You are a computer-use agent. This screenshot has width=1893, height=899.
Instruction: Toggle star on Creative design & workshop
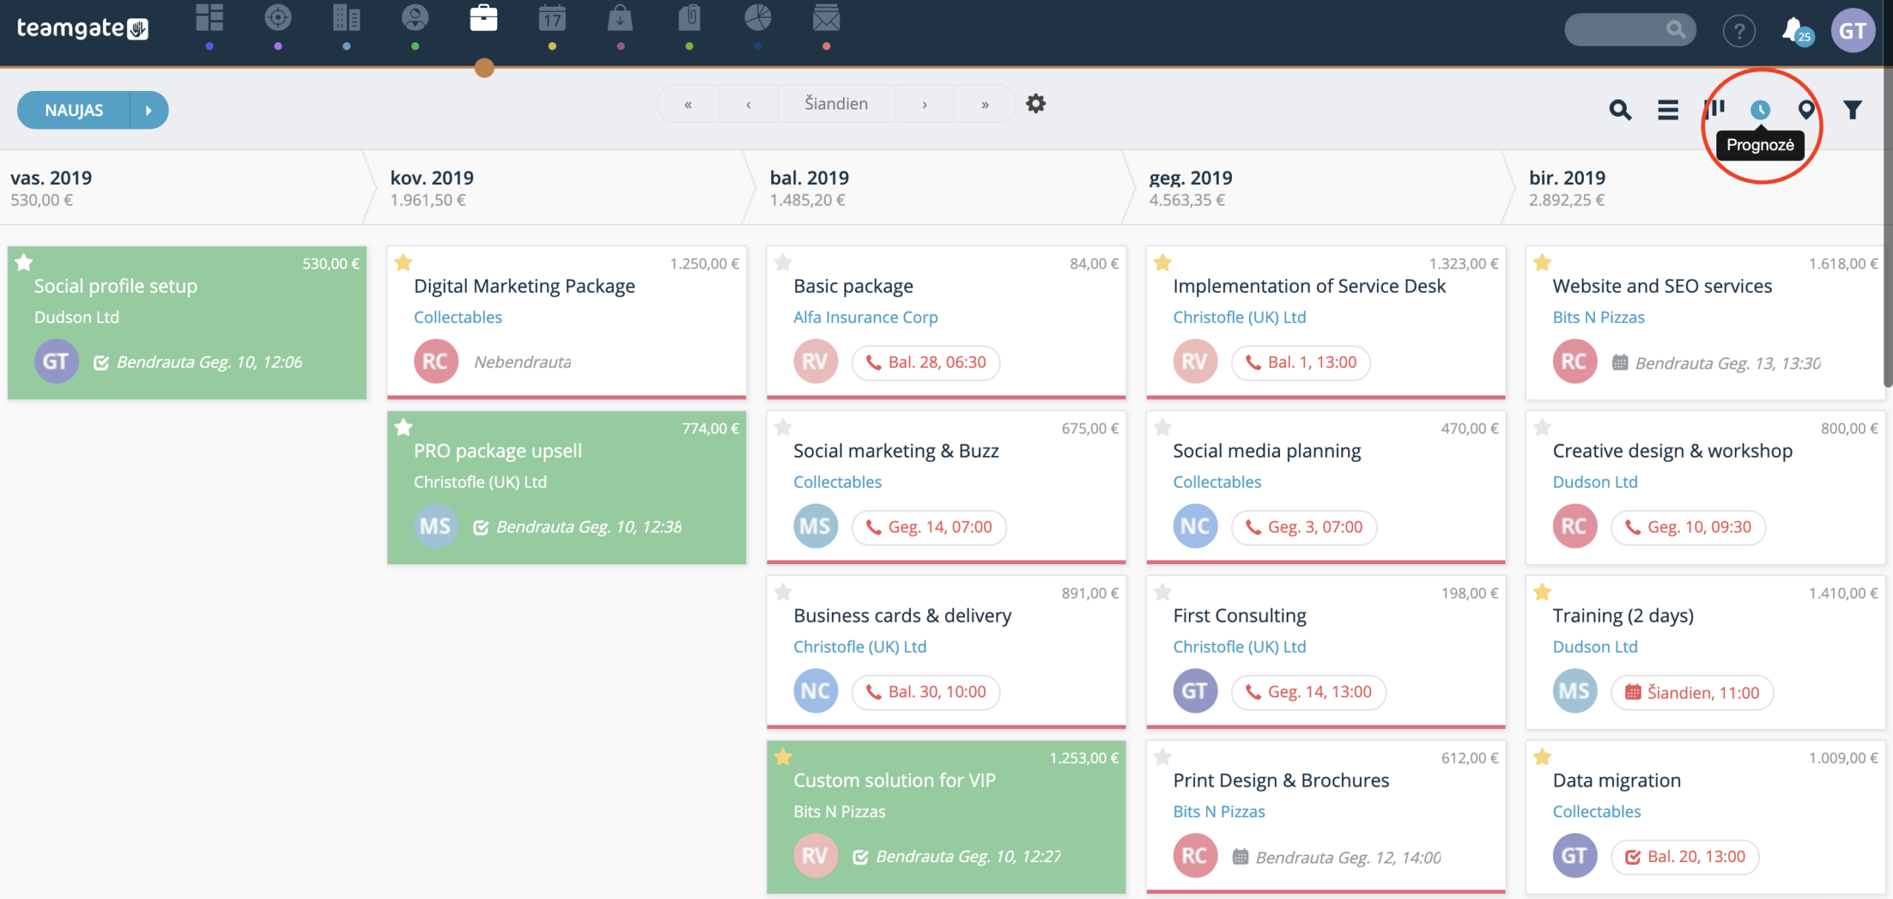[x=1542, y=427]
